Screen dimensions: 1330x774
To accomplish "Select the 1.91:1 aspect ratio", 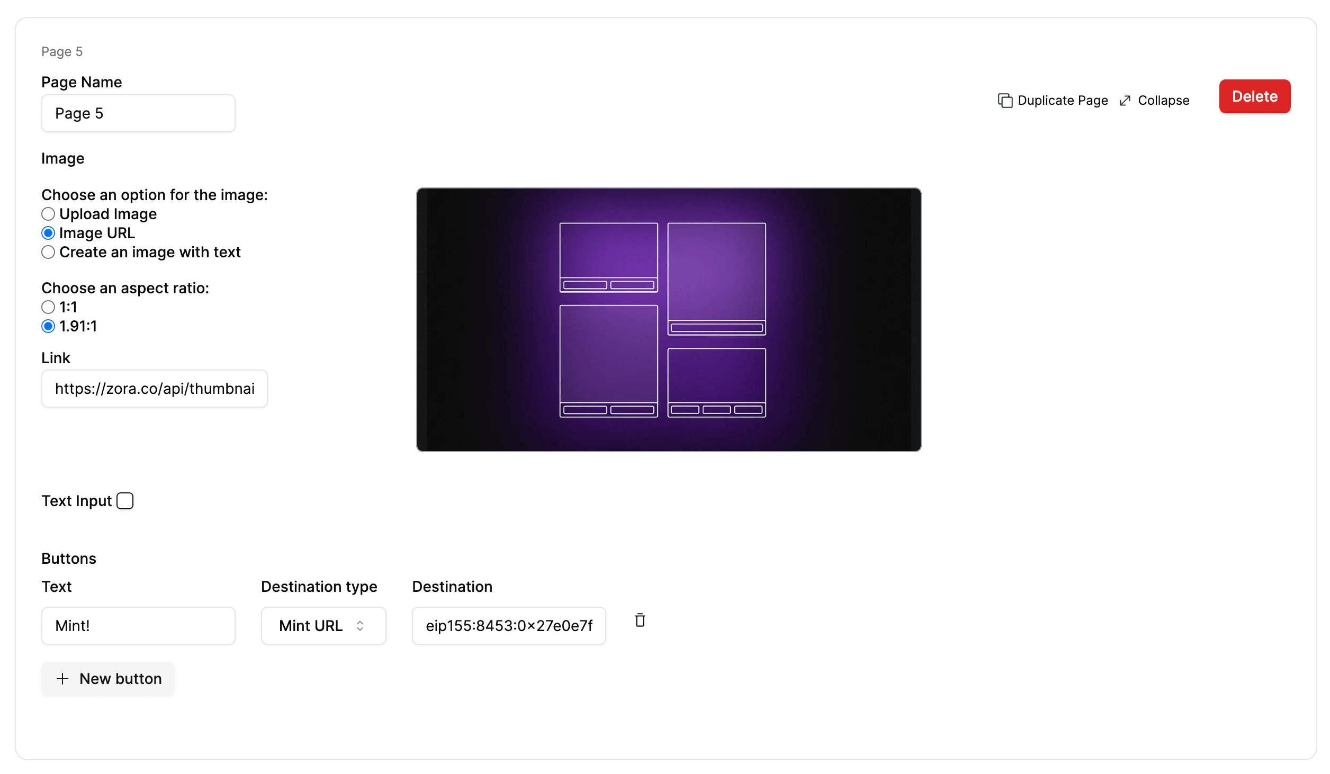I will [x=48, y=326].
